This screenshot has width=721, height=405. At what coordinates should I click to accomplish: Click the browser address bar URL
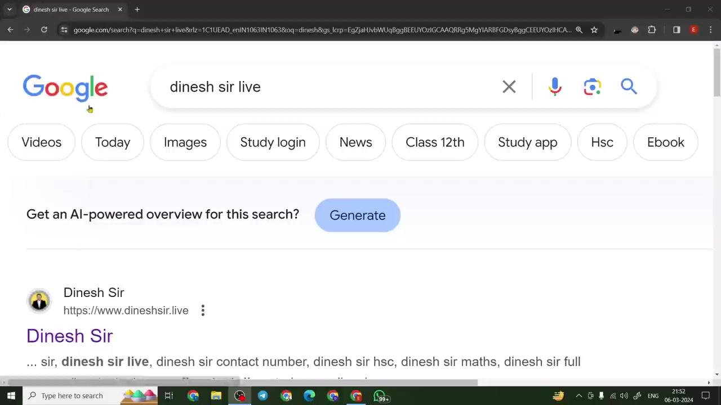point(322,30)
